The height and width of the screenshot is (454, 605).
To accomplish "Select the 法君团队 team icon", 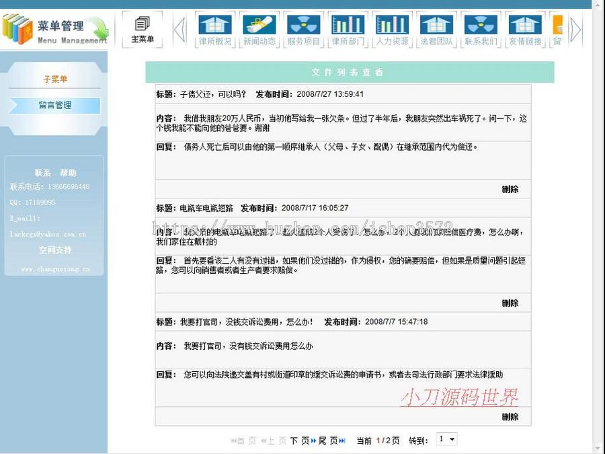I will coord(436,28).
